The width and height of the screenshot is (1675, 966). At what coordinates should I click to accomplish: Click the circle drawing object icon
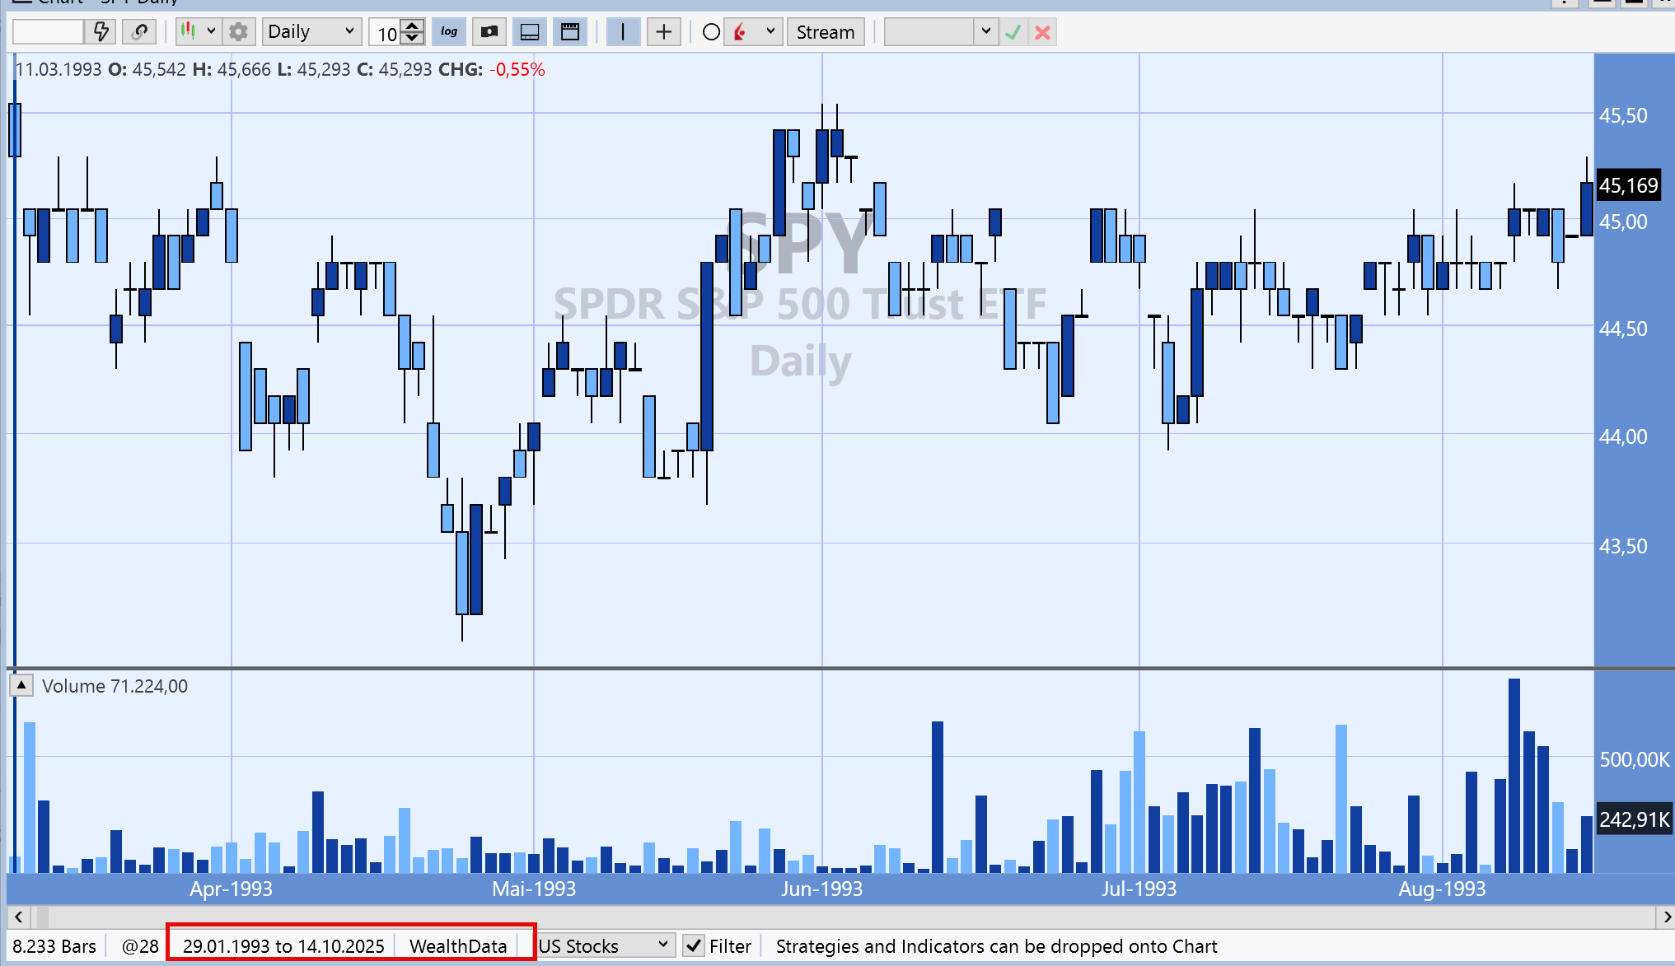tap(711, 32)
